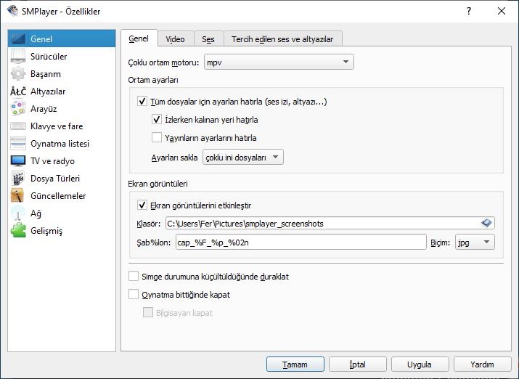Close the Özellikler dialog window
Image resolution: width=519 pixels, height=379 pixels.
coord(502,11)
